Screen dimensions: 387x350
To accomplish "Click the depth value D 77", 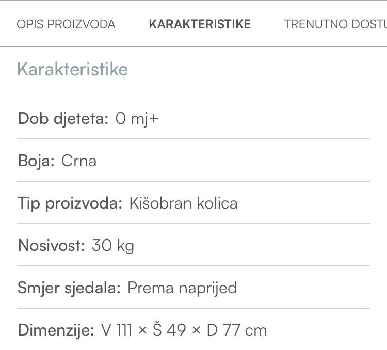I will (223, 330).
